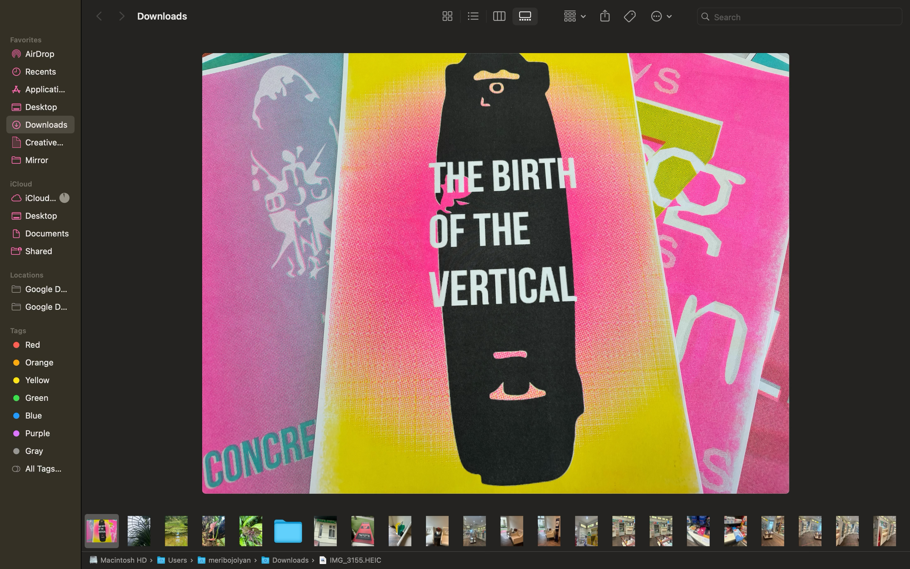Open AirDrop in the sidebar
This screenshot has width=910, height=569.
39,54
